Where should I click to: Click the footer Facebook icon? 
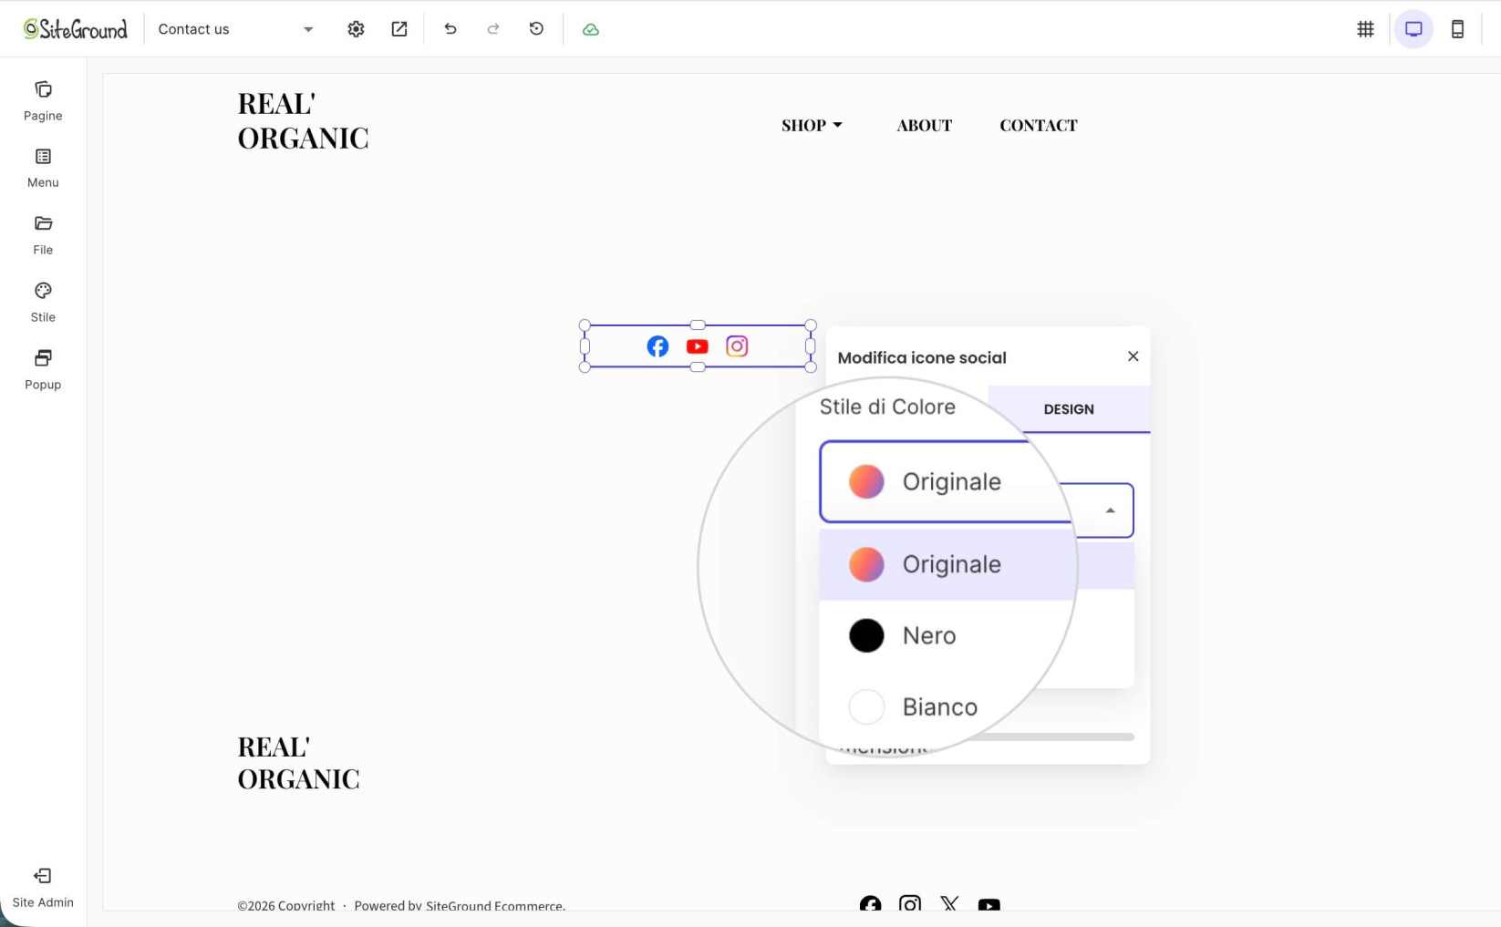click(870, 905)
